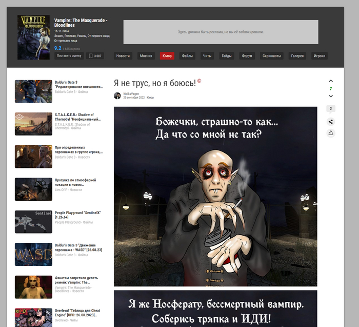Viewport: 359px width, 327px height.
Task: Click the post date "25 сентября 2022"
Action: [x=134, y=98]
